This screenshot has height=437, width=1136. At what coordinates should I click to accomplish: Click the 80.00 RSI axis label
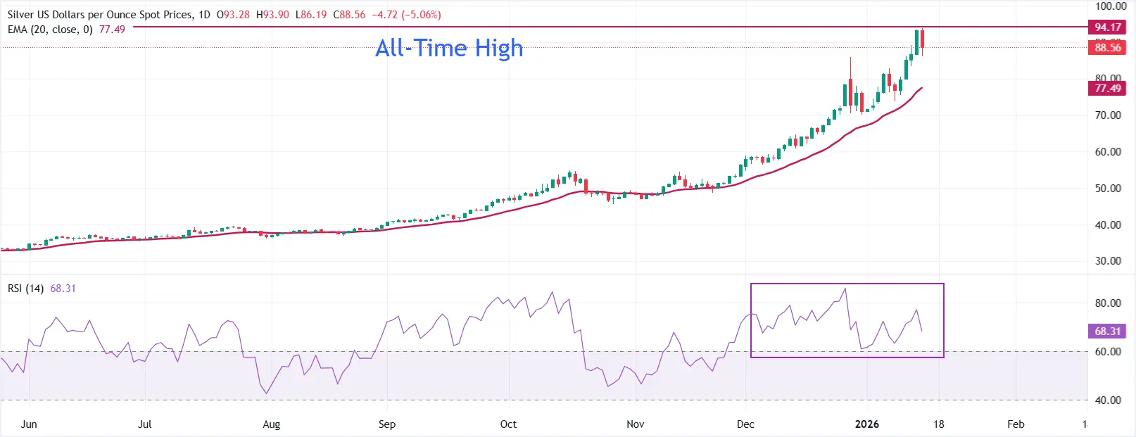click(1108, 303)
